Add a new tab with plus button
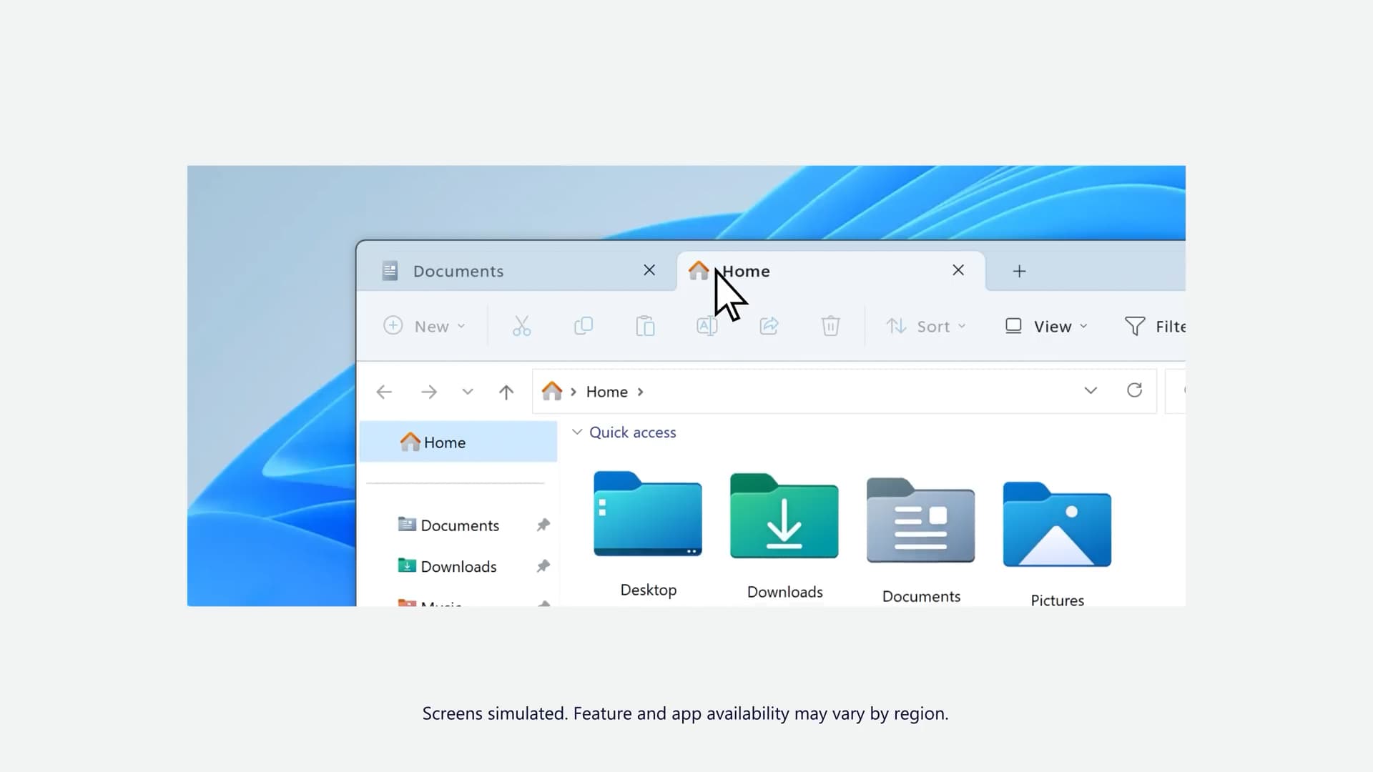The width and height of the screenshot is (1373, 772). pyautogui.click(x=1020, y=271)
